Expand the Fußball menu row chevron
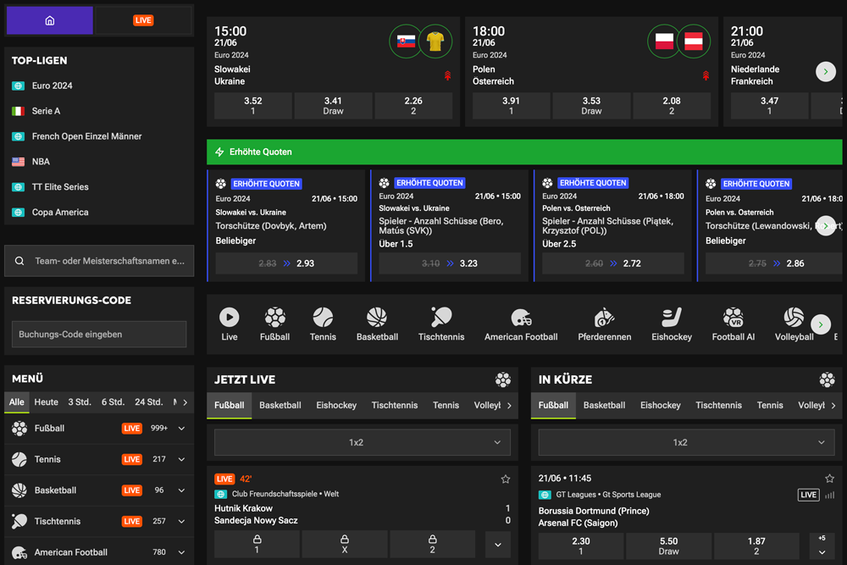847x565 pixels. coord(181,429)
